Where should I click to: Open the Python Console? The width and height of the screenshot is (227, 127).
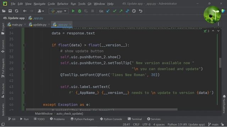pyautogui.click(x=111, y=119)
